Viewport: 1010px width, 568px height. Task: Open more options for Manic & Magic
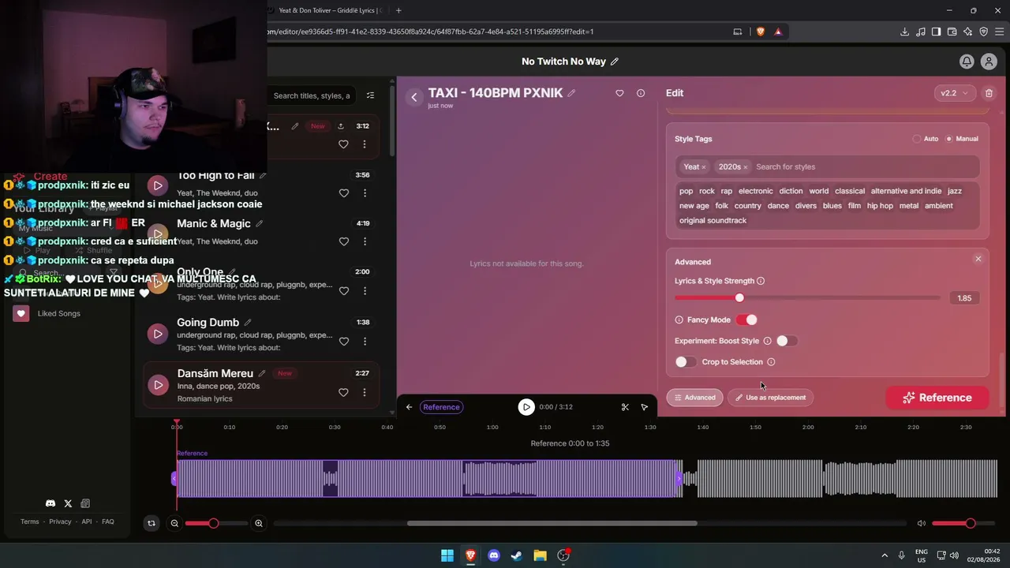(x=365, y=242)
